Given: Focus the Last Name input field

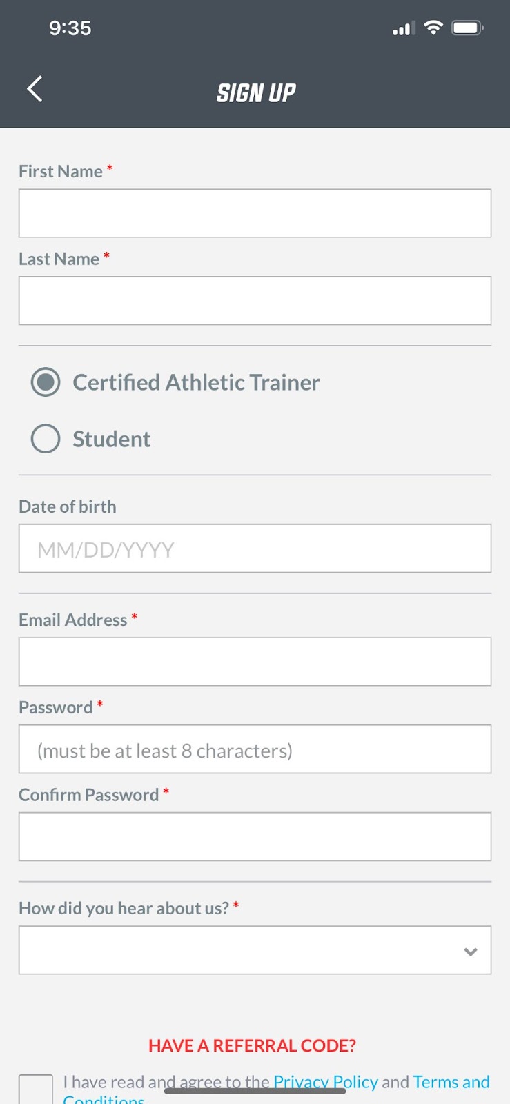Looking at the screenshot, I should [x=255, y=301].
